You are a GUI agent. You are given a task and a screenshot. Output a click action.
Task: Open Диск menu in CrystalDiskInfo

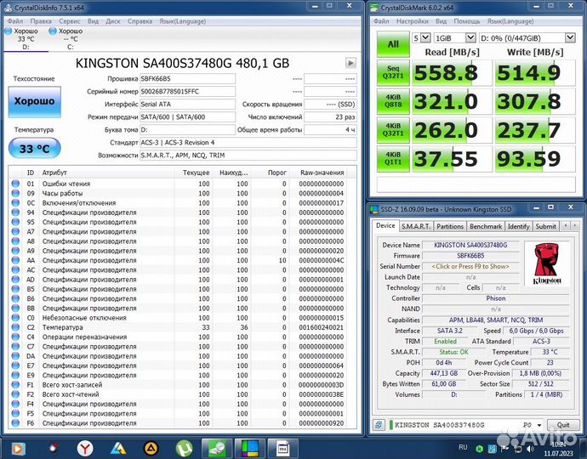113,21
